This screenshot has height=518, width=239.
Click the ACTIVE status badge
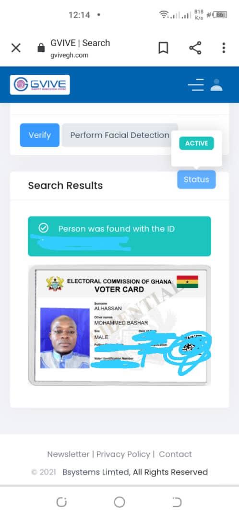[x=197, y=143]
